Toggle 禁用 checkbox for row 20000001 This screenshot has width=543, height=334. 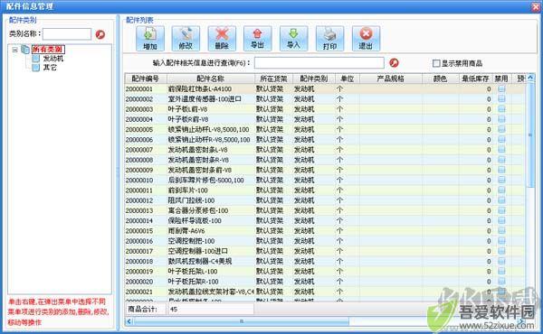pos(501,89)
